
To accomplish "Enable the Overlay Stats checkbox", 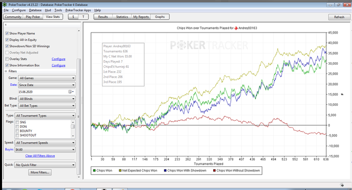I will tap(7, 59).
